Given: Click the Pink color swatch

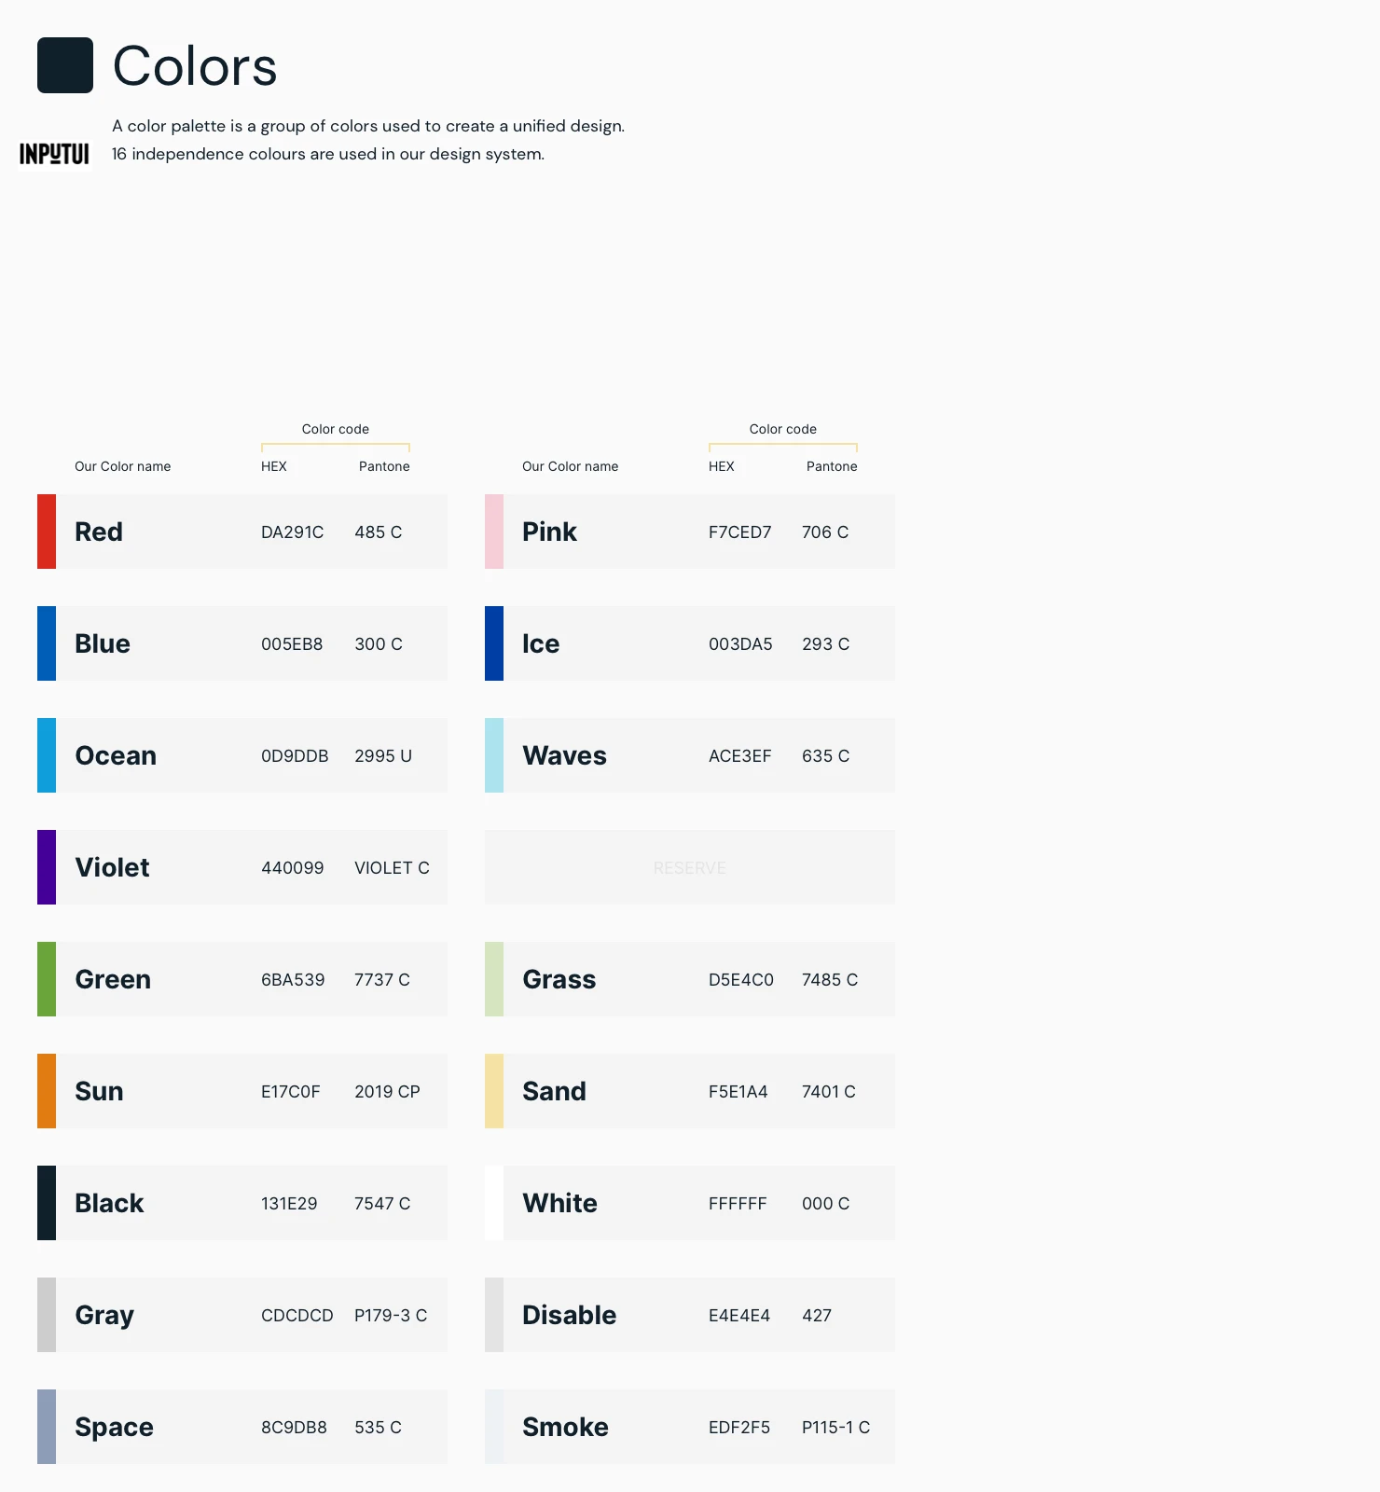Looking at the screenshot, I should tap(494, 532).
